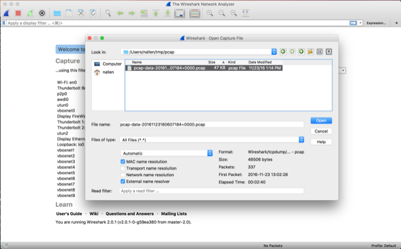Open the Look in path dropdown
401x249 pixels.
click(x=274, y=52)
